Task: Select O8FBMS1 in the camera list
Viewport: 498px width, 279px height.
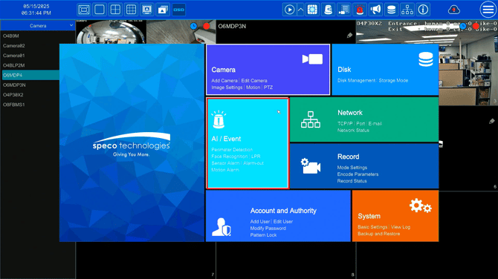Action: (x=13, y=105)
